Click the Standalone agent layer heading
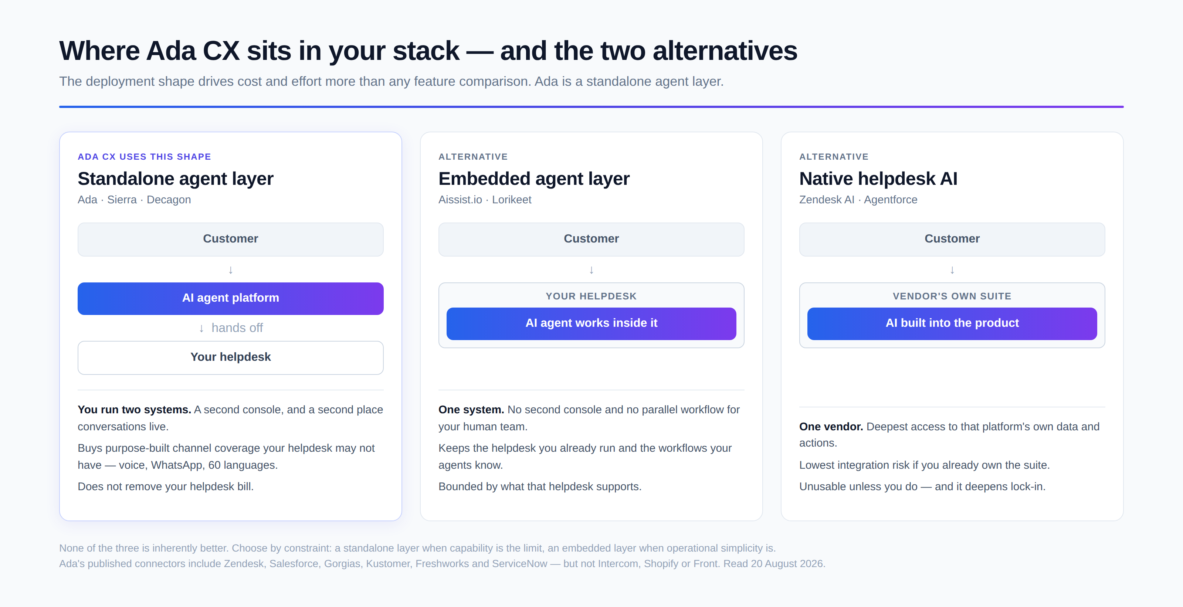Image resolution: width=1183 pixels, height=607 pixels. coord(176,179)
